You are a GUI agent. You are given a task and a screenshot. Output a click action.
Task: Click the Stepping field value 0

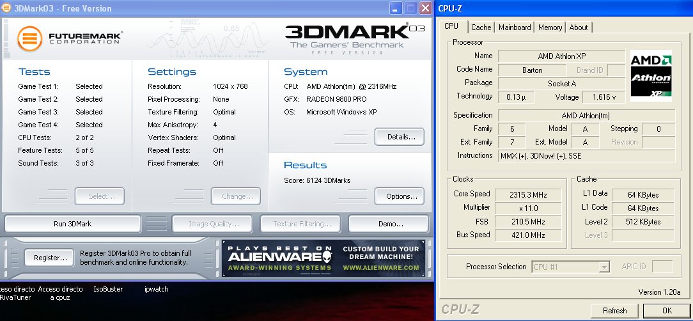(x=658, y=129)
